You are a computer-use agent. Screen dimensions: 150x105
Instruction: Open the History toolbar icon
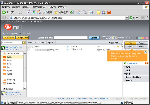point(72,12)
